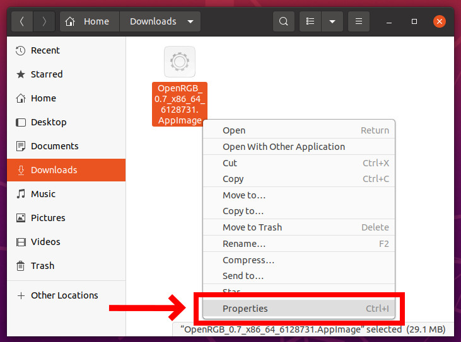The width and height of the screenshot is (461, 342).
Task: Go back with the left arrow button
Action: [22, 21]
